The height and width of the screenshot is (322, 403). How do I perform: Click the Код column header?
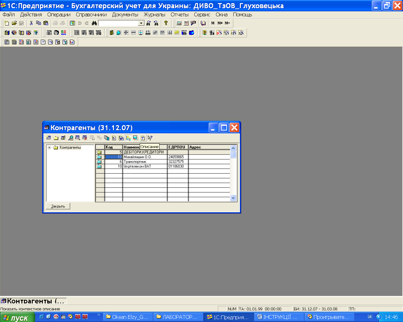click(x=113, y=147)
